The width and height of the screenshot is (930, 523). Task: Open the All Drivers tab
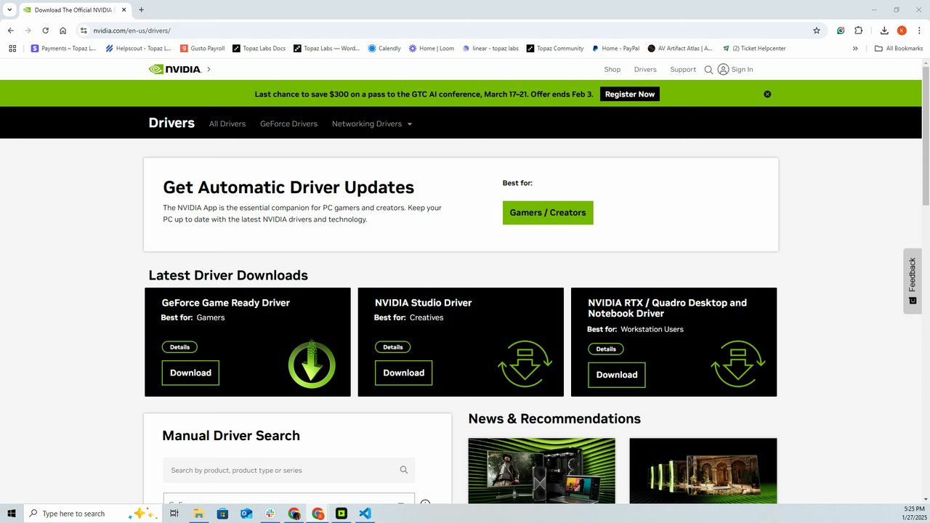coord(227,123)
